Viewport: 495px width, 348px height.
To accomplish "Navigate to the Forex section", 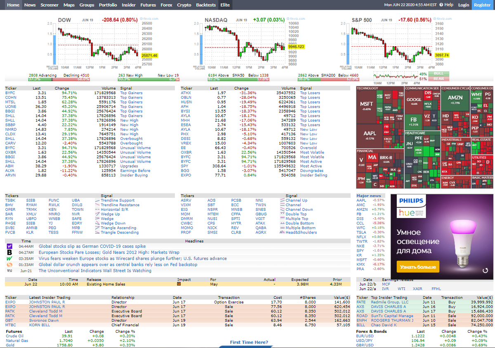I will (167, 5).
